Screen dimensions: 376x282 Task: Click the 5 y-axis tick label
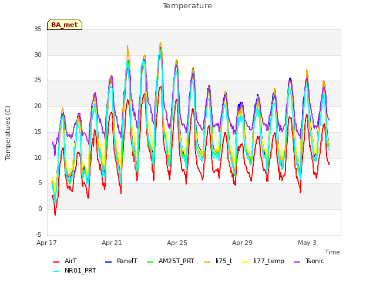40,183
